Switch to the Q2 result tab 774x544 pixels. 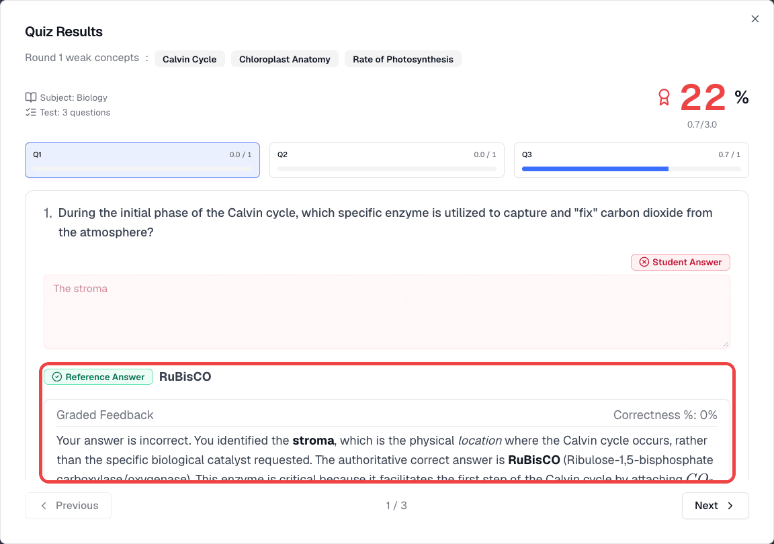[x=386, y=160]
